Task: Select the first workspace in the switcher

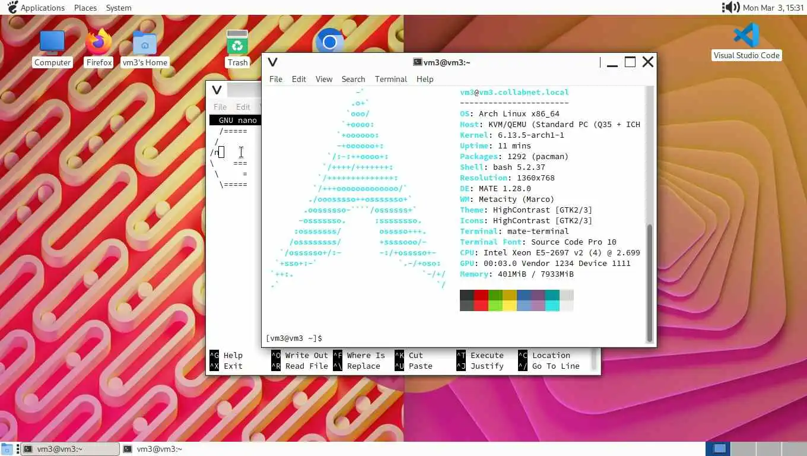Action: (718, 449)
